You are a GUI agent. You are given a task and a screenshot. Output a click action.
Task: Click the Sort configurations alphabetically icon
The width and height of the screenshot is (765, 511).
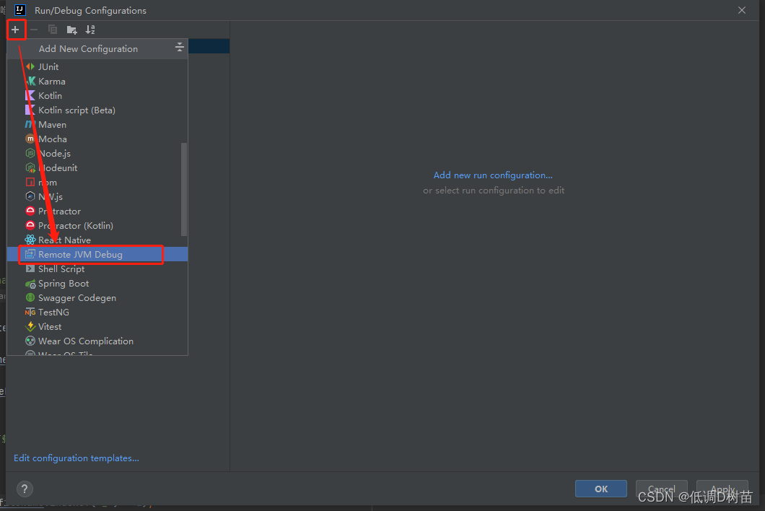(90, 30)
